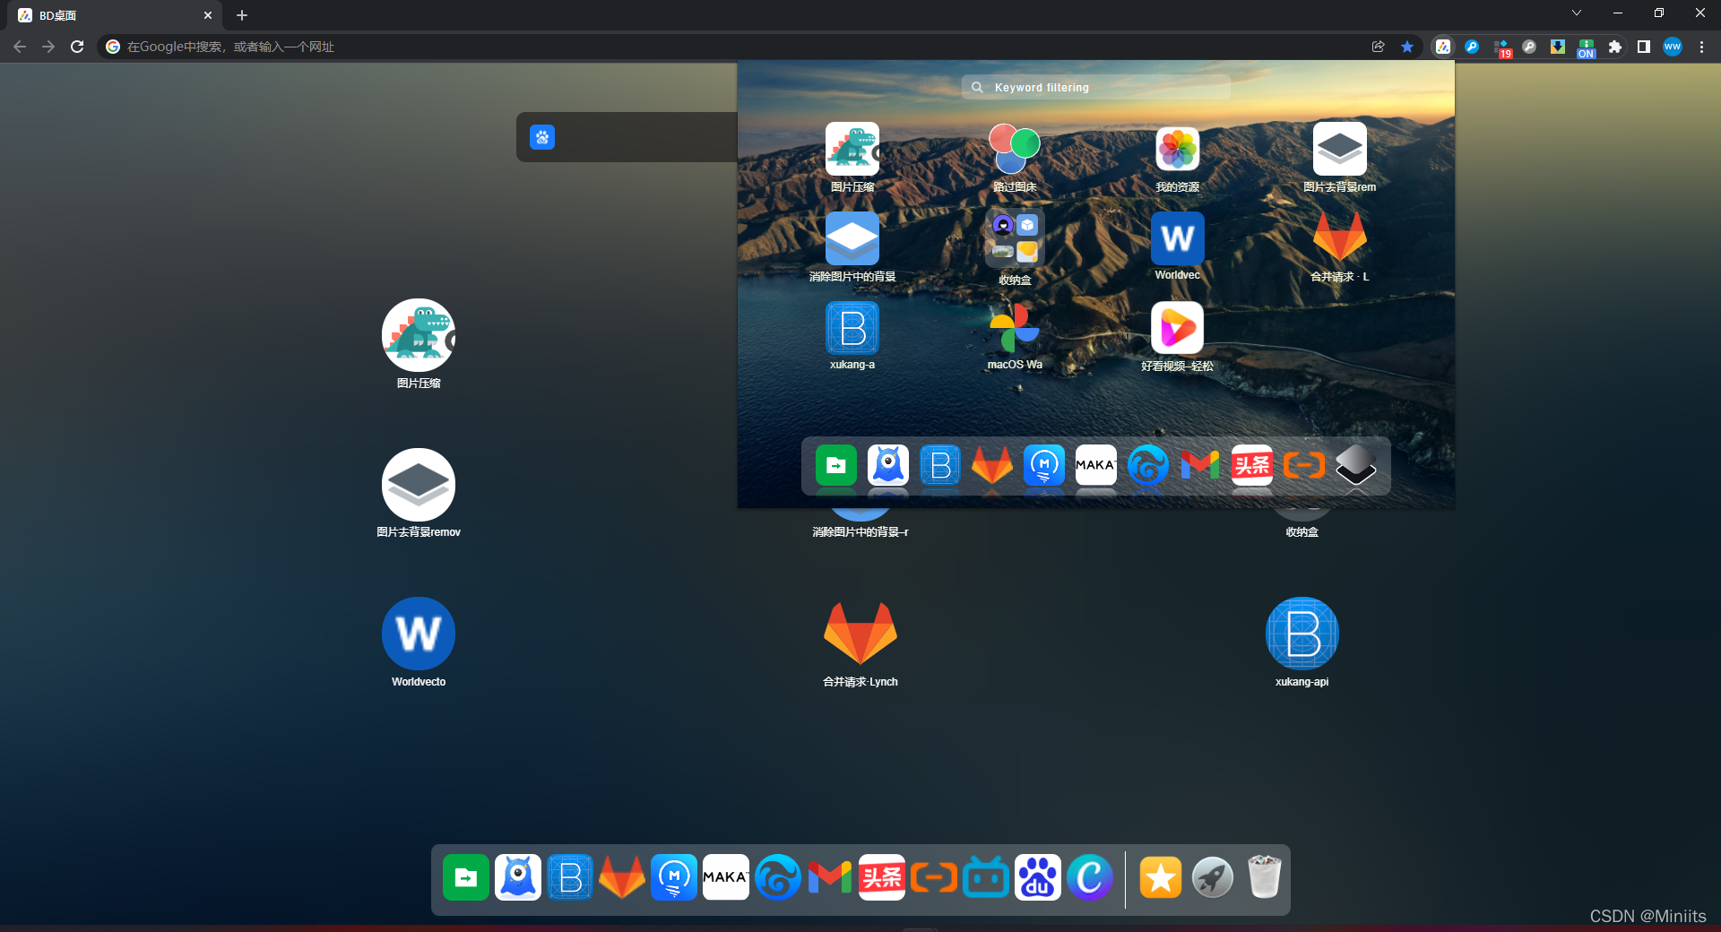The width and height of the screenshot is (1721, 932).
Task: Click Gmail icon in the popup dock
Action: (1200, 465)
